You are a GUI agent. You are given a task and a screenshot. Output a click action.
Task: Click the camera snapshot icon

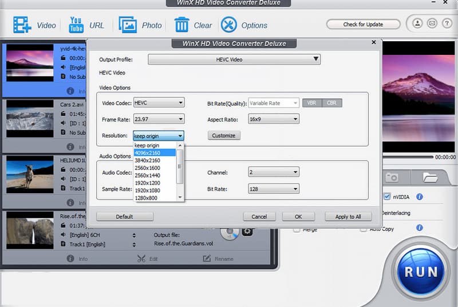392,177
